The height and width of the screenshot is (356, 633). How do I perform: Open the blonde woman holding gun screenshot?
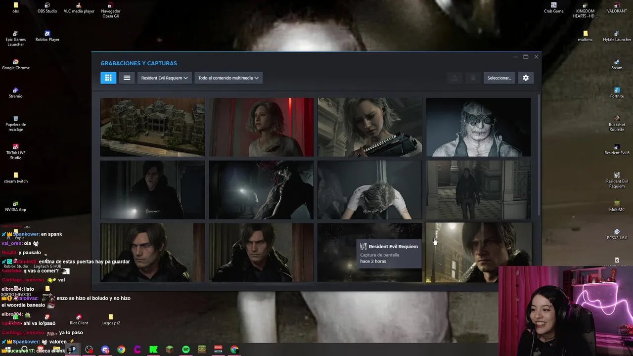pos(370,127)
